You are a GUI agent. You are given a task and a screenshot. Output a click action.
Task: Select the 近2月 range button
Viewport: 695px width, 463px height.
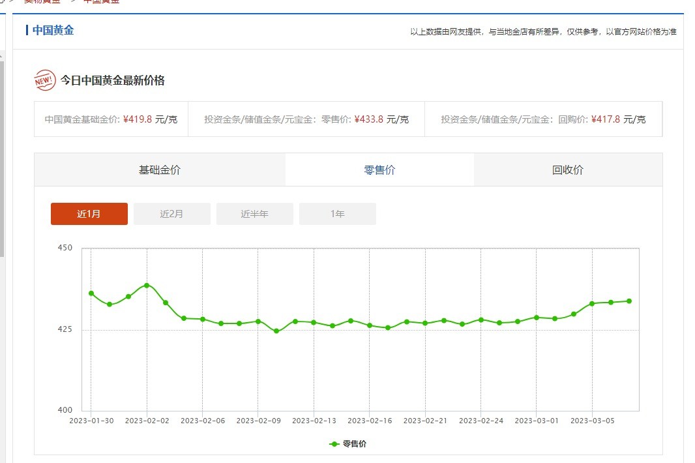172,214
